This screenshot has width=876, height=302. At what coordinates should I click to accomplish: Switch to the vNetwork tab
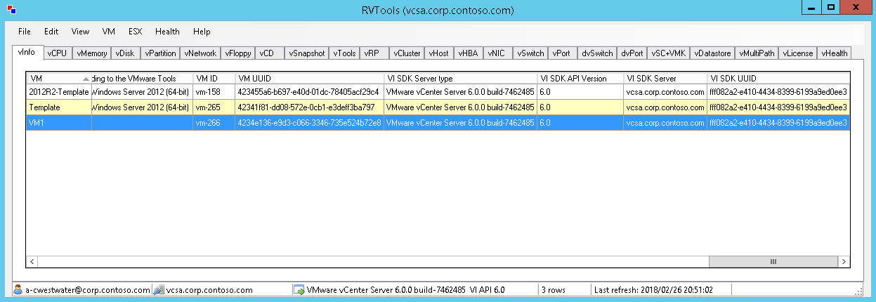pyautogui.click(x=201, y=53)
